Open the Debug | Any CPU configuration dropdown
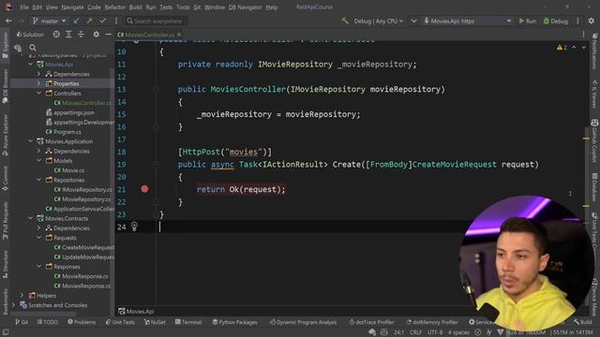Screen dimensions: 600x337 pos(378,21)
